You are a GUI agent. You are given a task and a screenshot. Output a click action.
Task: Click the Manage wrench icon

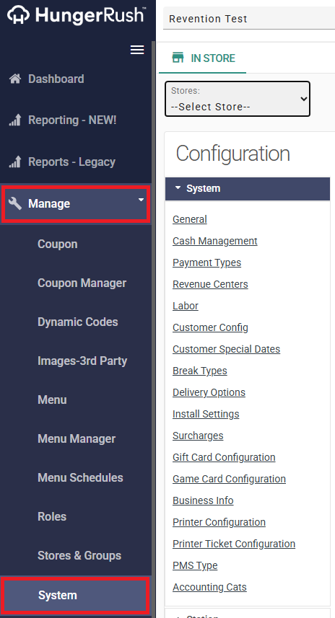click(x=15, y=203)
